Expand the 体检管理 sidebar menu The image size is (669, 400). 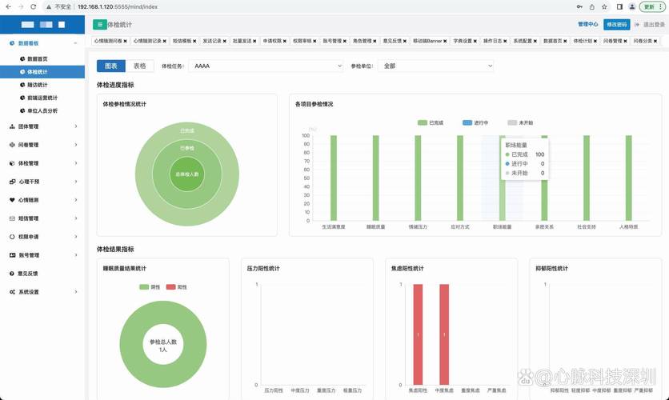(43, 163)
